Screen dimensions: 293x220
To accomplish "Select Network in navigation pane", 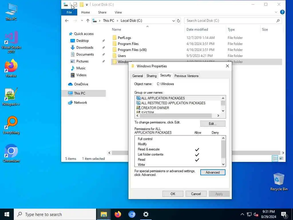I will coord(80,103).
